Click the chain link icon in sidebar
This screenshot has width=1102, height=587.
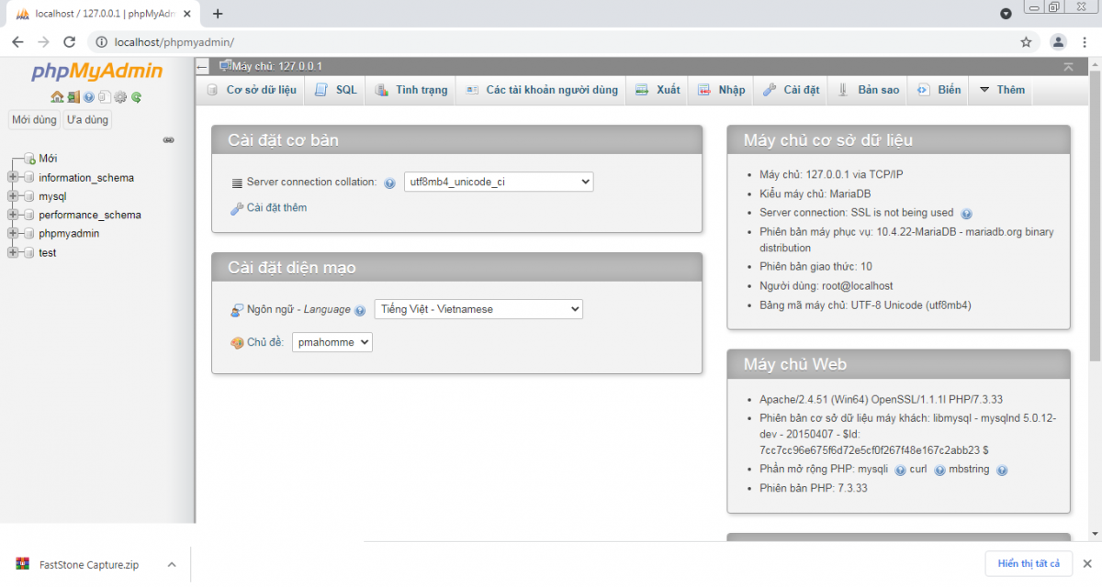pos(168,140)
